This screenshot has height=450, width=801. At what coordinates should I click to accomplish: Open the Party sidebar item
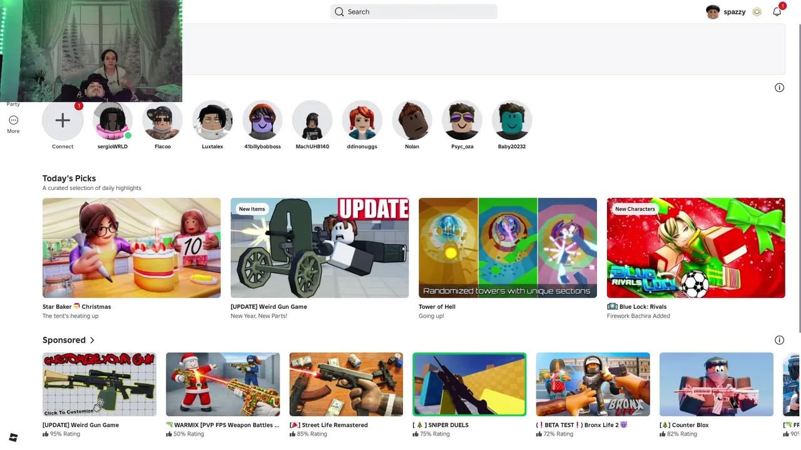[13, 104]
